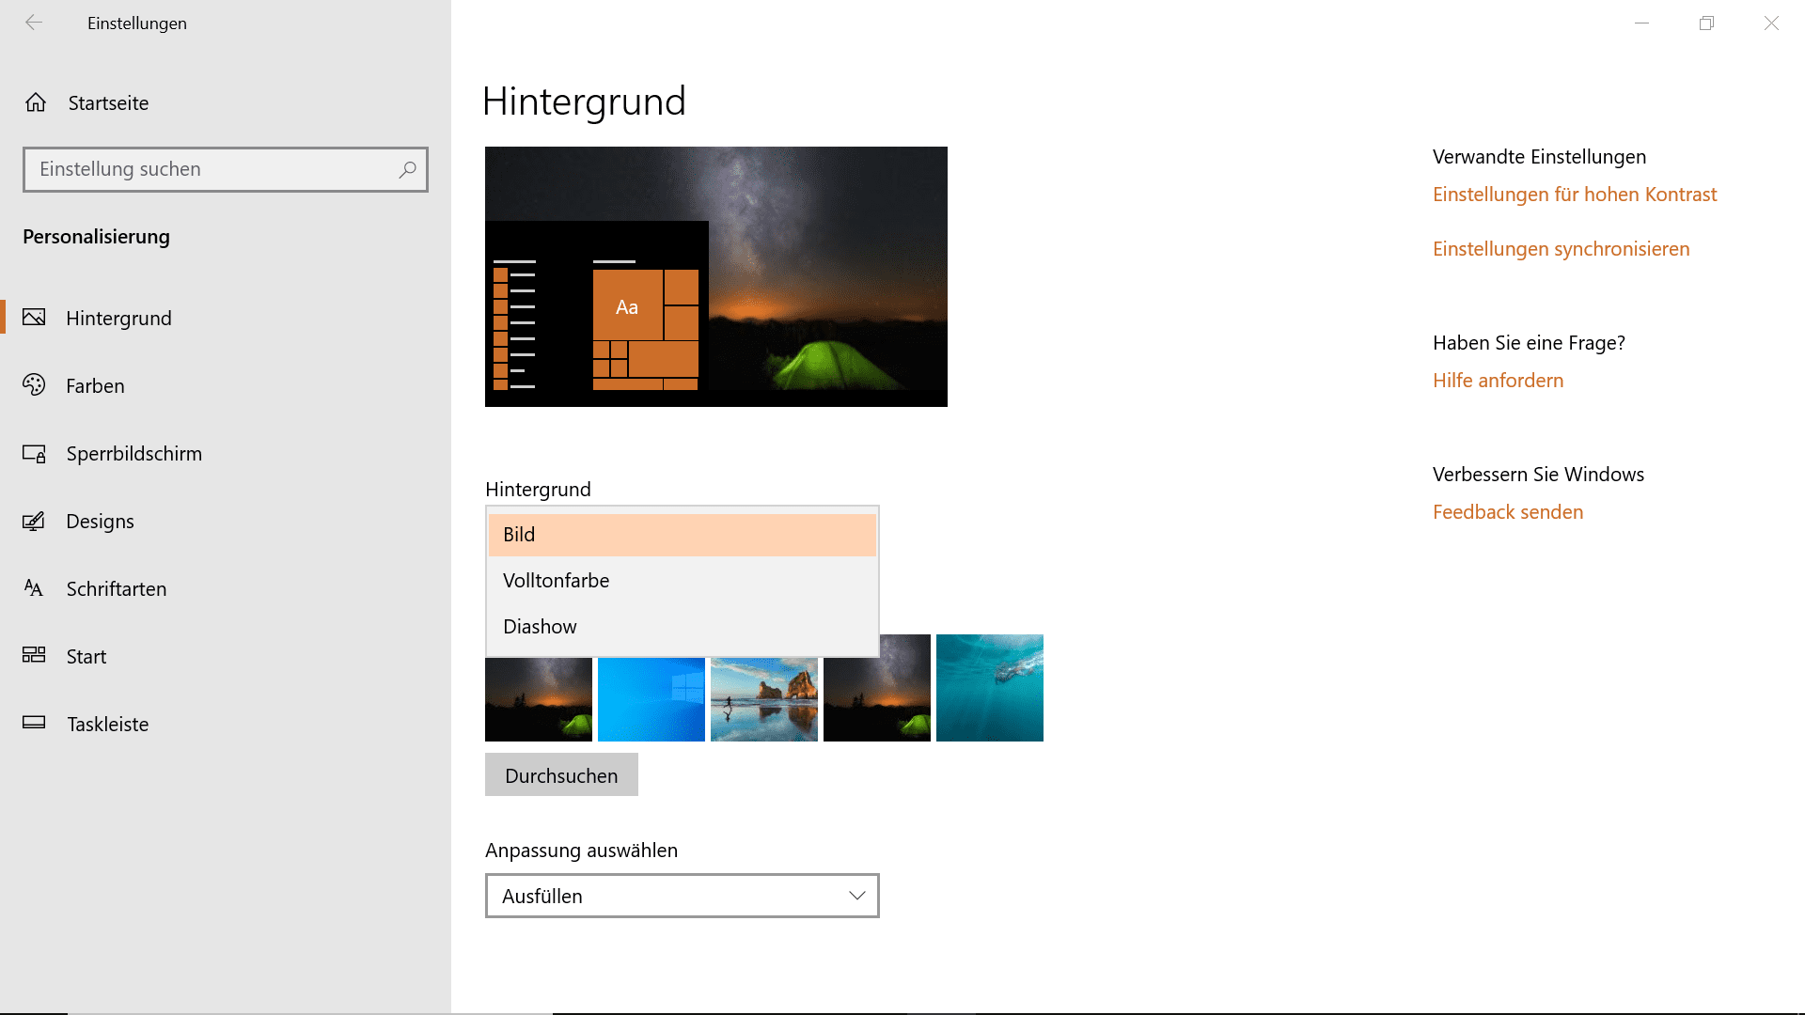Click the chevron on Ausfüllen combo box
1805x1015 pixels.
(x=856, y=896)
